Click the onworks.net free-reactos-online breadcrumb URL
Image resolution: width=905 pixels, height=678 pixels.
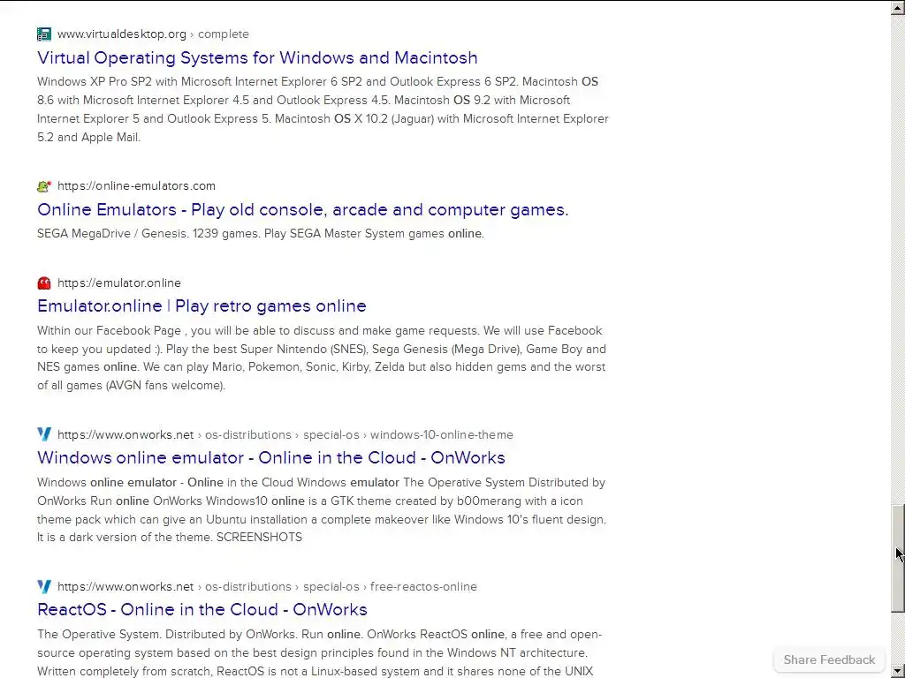click(x=267, y=586)
